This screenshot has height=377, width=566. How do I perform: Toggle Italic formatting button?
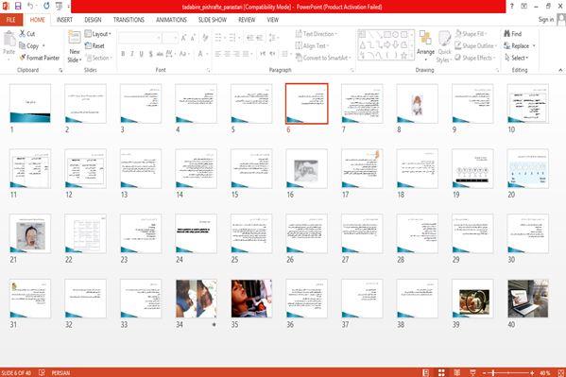click(x=132, y=54)
